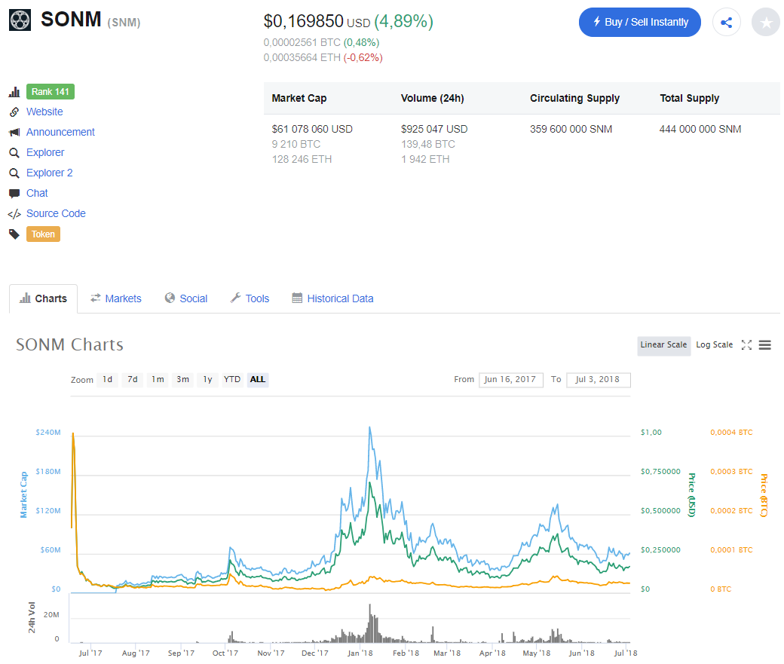The image size is (784, 664).
Task: Set chart zoom to 1y
Action: 207,380
